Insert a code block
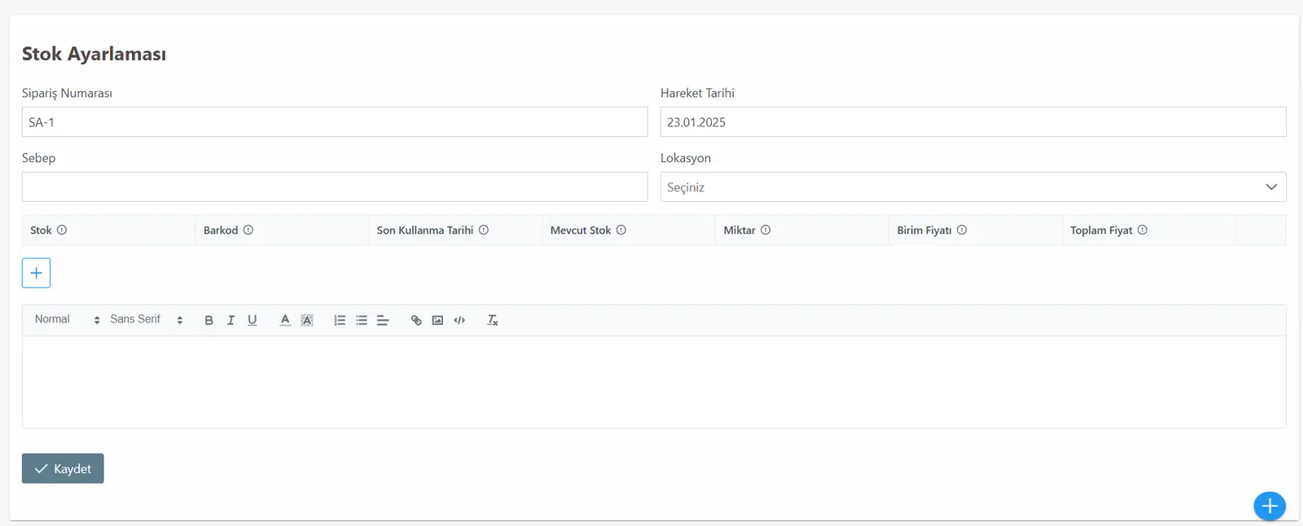 coord(459,320)
